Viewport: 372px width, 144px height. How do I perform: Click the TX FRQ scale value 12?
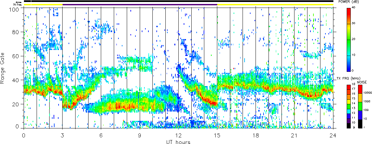353,113
